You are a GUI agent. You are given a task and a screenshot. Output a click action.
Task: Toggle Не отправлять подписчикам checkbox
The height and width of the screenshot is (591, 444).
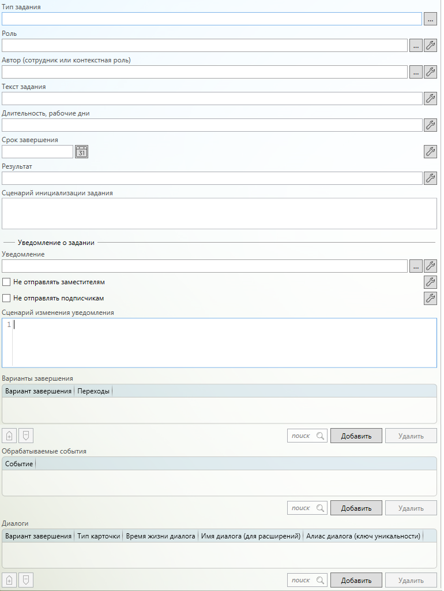click(x=7, y=299)
